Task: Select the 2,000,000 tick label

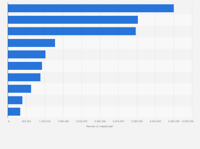Action: coord(82,121)
